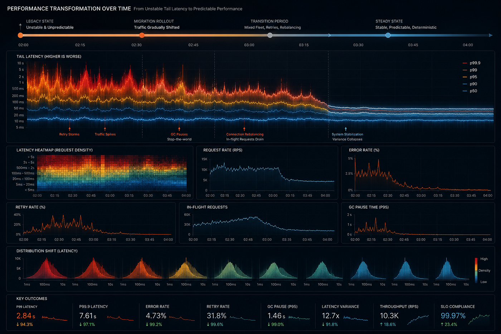Click the arrow above the GC Pauses annotation
501x334 pixels.
coord(179,129)
